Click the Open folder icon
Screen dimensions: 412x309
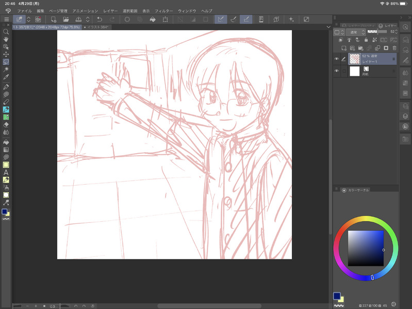pyautogui.click(x=65, y=20)
